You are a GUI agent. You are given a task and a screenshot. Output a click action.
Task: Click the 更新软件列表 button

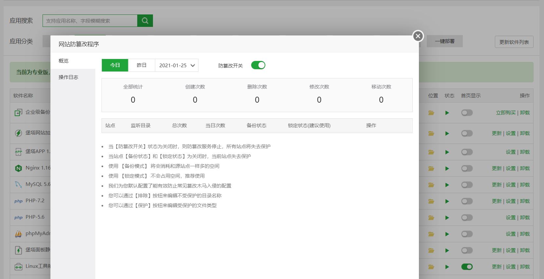(x=514, y=42)
